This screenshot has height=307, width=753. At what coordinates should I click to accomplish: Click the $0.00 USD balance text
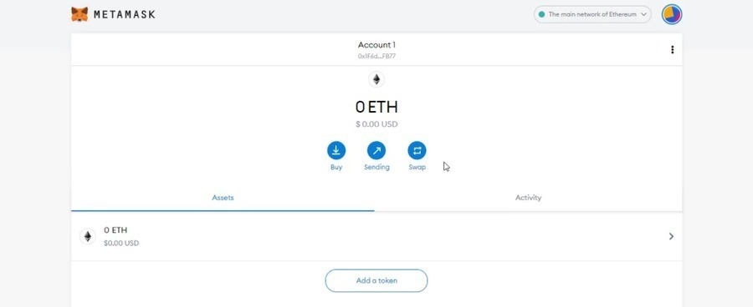point(376,124)
